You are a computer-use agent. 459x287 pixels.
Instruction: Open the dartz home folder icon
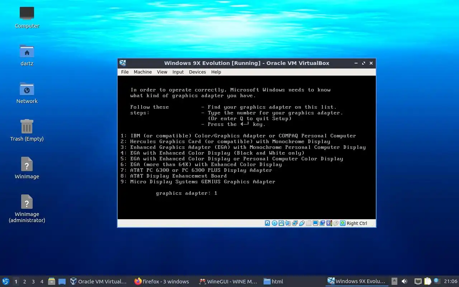pyautogui.click(x=27, y=55)
